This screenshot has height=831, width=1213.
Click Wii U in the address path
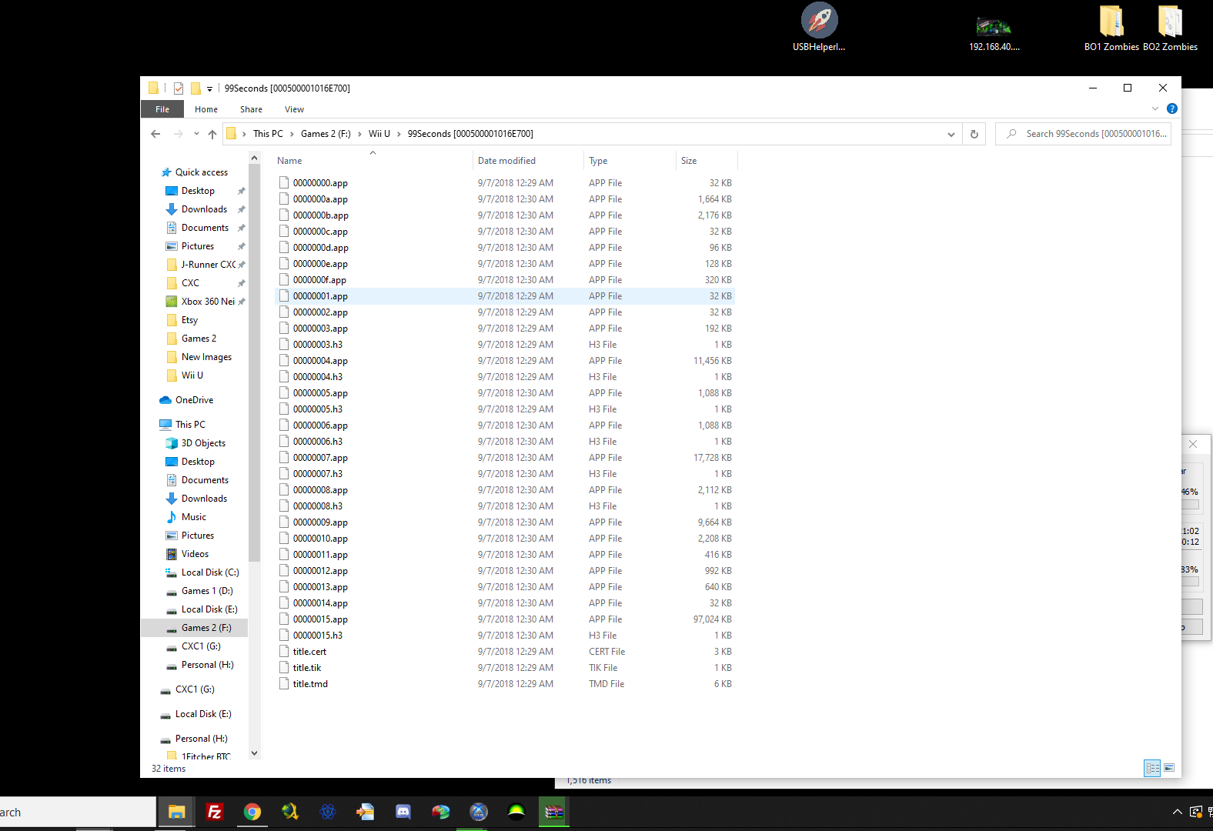[379, 134]
